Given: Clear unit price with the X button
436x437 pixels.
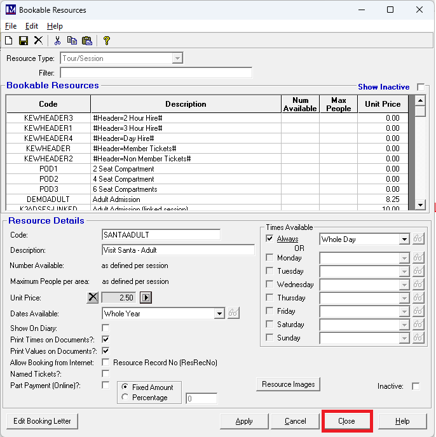Looking at the screenshot, I should click(x=93, y=297).
